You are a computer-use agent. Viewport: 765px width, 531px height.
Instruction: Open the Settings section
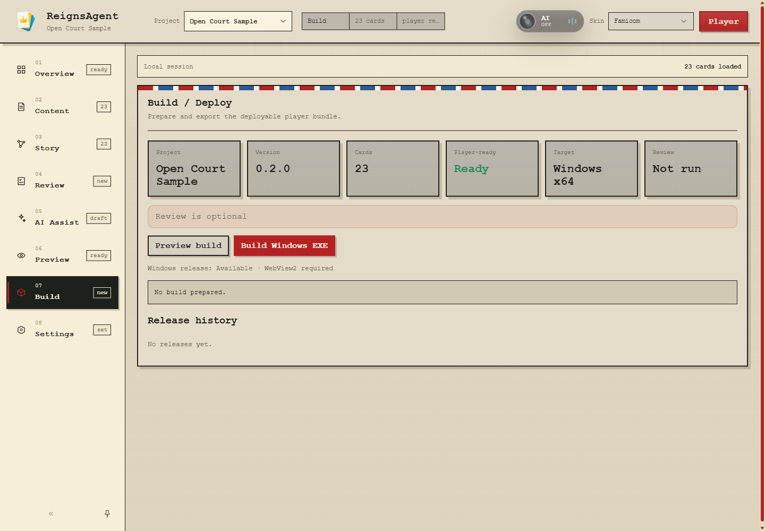[63, 330]
